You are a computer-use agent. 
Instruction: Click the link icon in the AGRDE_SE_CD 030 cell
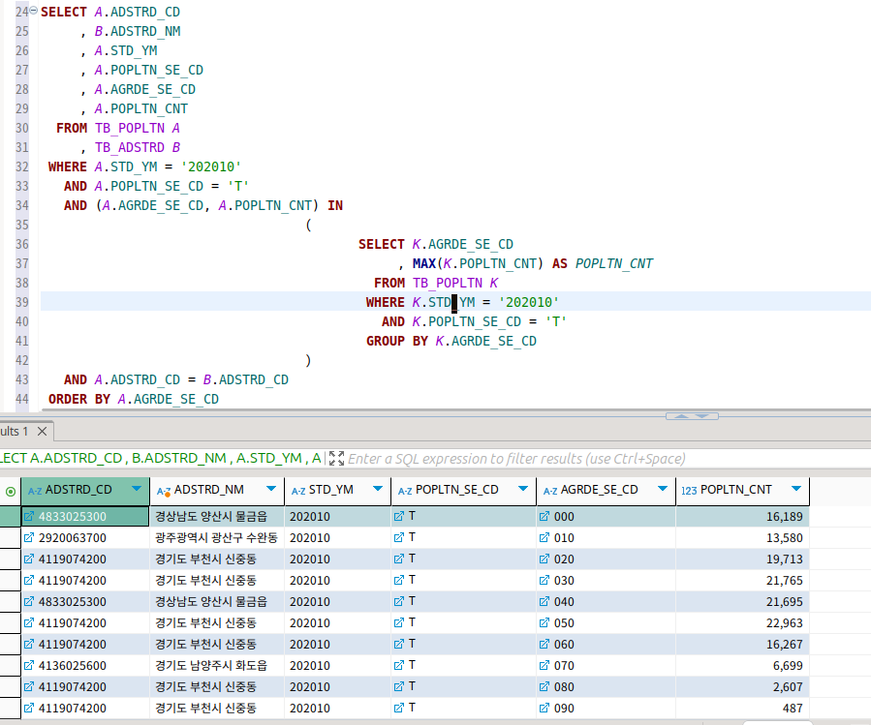(x=544, y=580)
